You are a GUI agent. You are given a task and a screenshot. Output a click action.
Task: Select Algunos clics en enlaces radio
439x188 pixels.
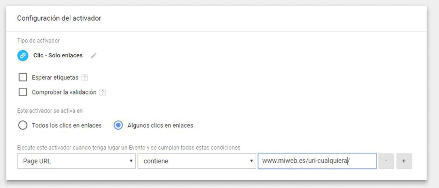pos(118,125)
